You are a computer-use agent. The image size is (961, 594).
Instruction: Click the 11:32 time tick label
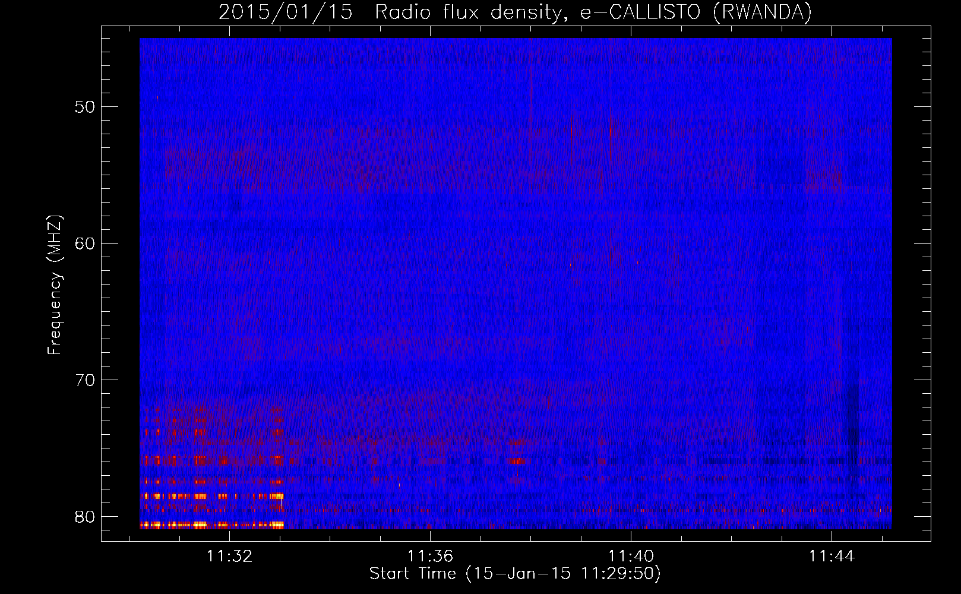(x=229, y=556)
